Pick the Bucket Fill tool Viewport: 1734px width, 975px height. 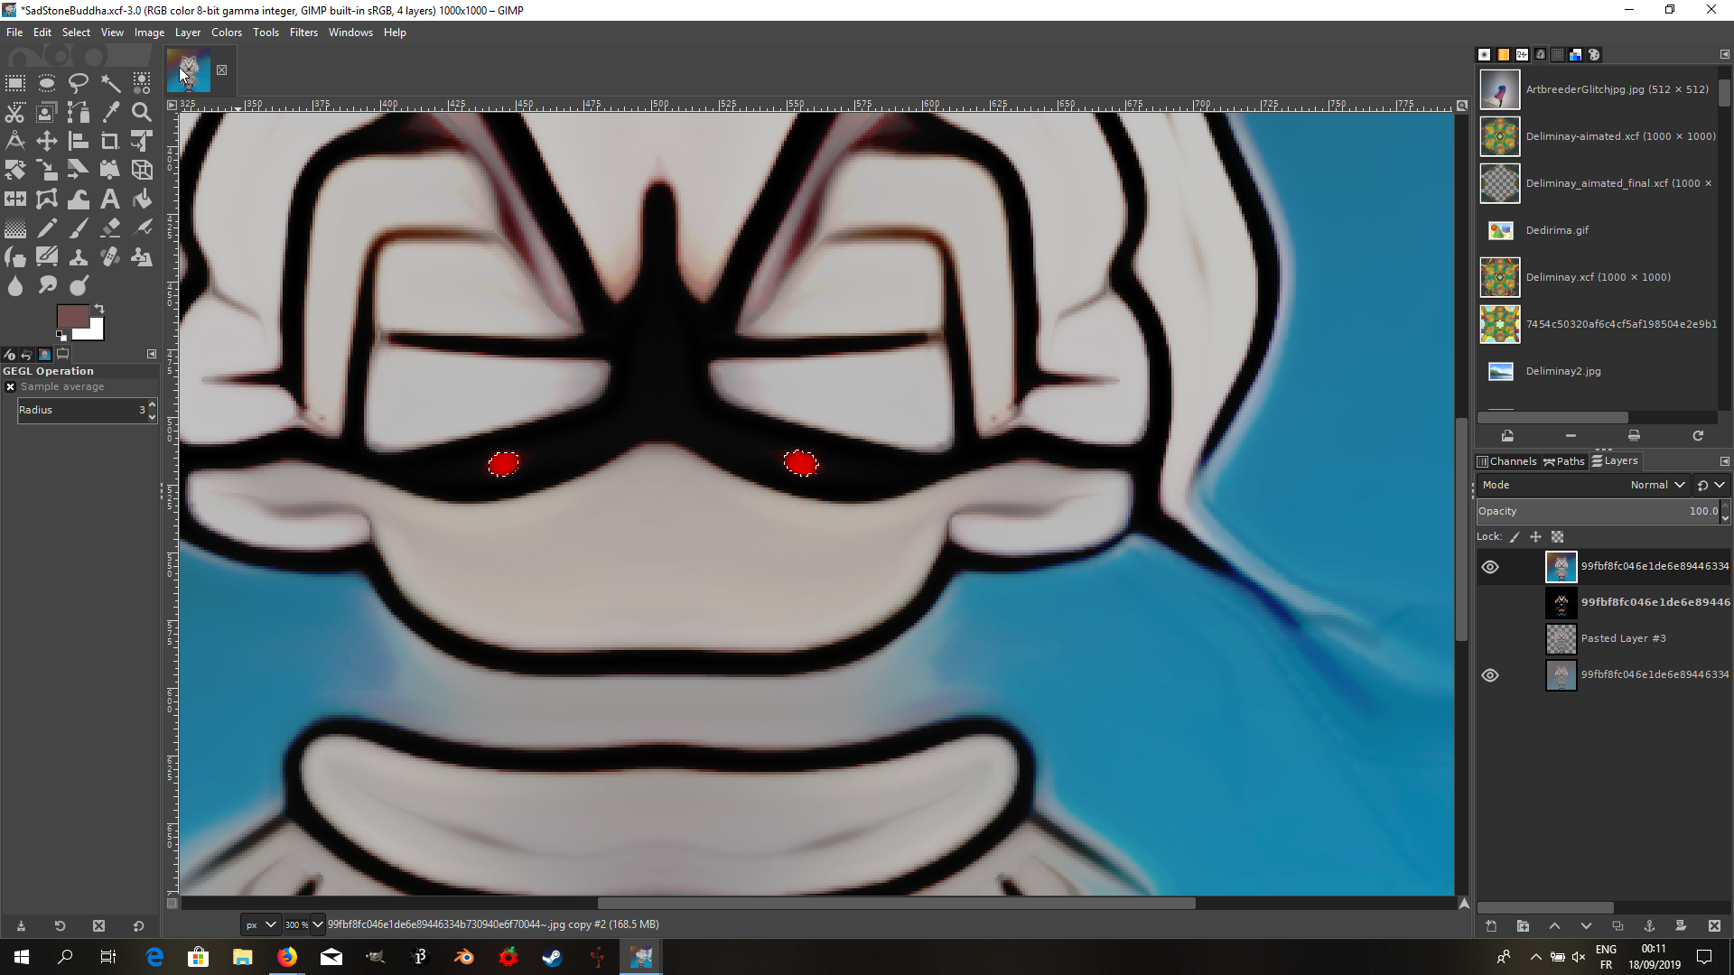point(142,200)
